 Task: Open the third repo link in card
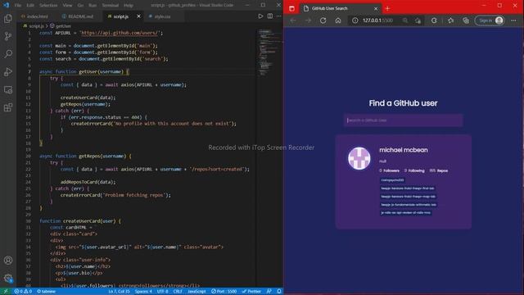point(408,197)
